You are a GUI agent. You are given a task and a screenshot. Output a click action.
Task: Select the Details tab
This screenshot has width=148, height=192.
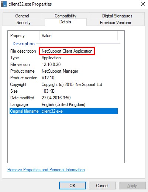tap(65, 22)
